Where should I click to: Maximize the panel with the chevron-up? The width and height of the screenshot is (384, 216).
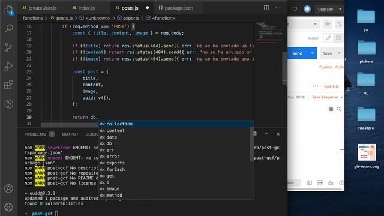click(266, 134)
